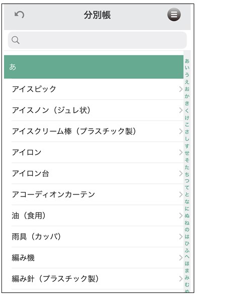Focus the search input field
The width and height of the screenshot is (249, 297).
tap(97, 40)
